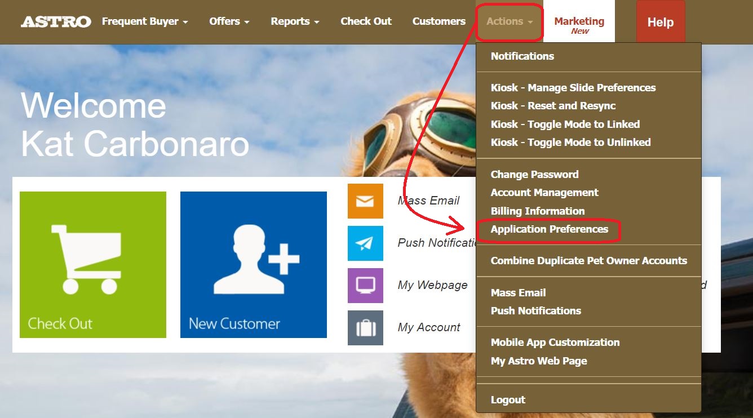Image resolution: width=753 pixels, height=418 pixels.
Task: Open the blue New Customer tile
Action: point(254,265)
